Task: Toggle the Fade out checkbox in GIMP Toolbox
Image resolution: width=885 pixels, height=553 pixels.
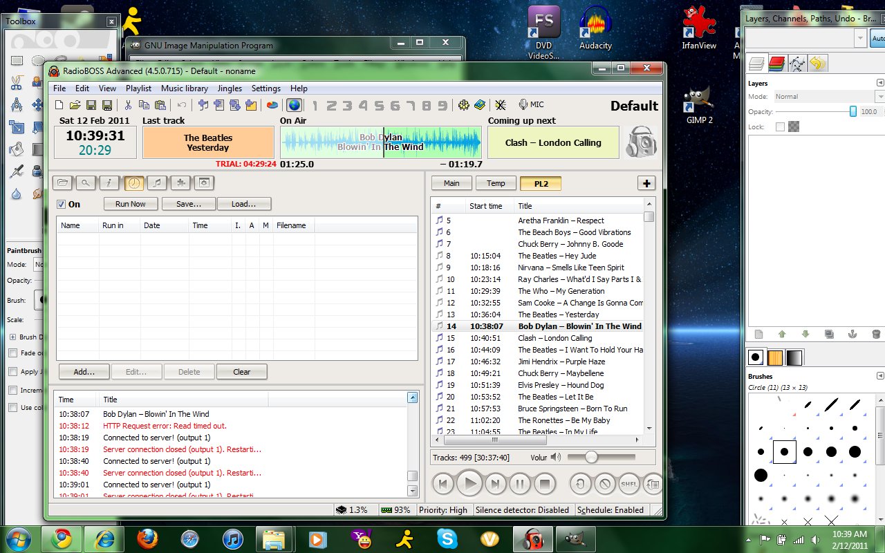Action: 12,353
